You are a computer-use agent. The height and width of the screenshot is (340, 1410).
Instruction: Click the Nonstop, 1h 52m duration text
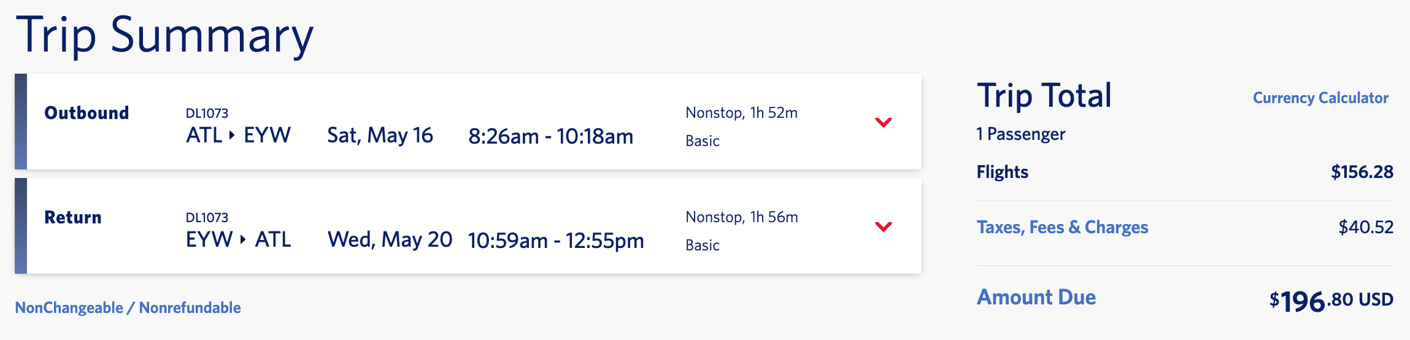[741, 113]
